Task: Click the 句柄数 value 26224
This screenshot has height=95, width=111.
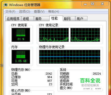Action: pyautogui.click(x=97, y=74)
